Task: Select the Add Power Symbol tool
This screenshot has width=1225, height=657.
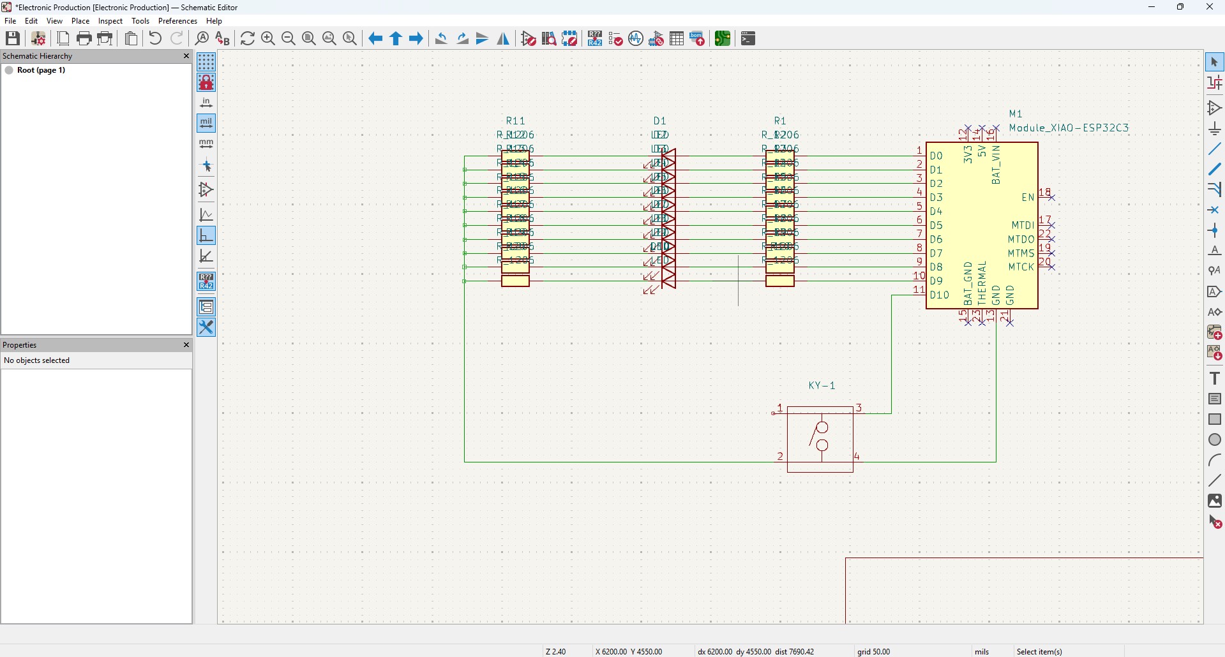Action: [1215, 128]
